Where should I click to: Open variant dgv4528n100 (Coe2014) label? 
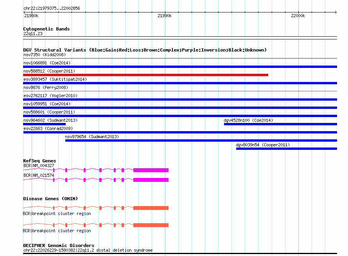point(248,120)
